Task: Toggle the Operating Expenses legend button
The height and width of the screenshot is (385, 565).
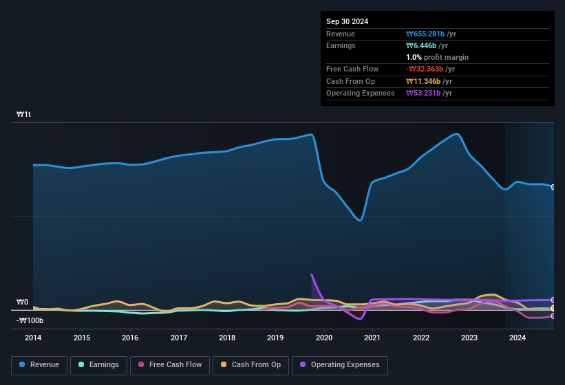Action: 340,365
